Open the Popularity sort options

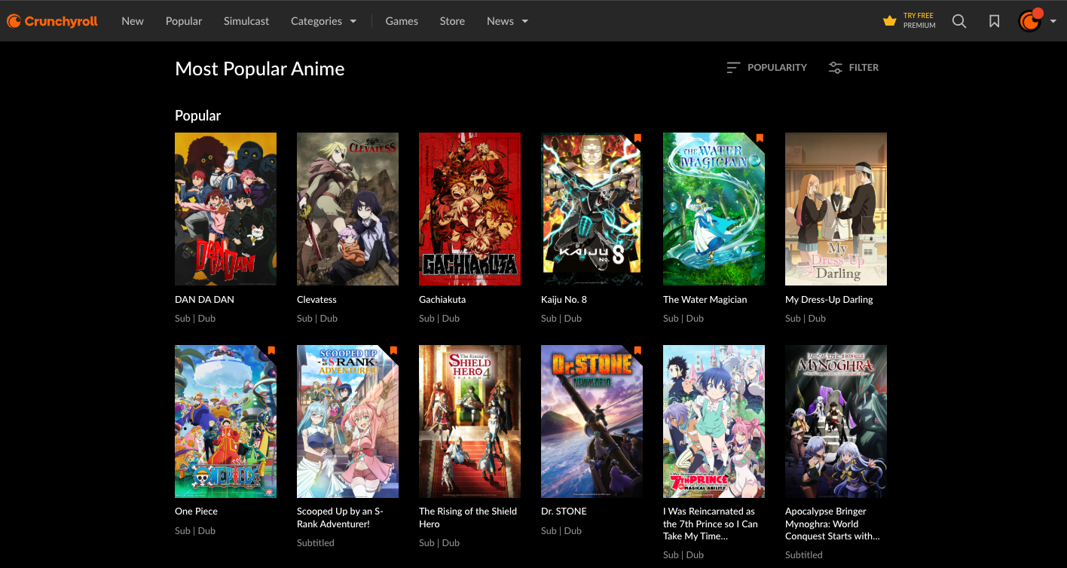(x=766, y=67)
